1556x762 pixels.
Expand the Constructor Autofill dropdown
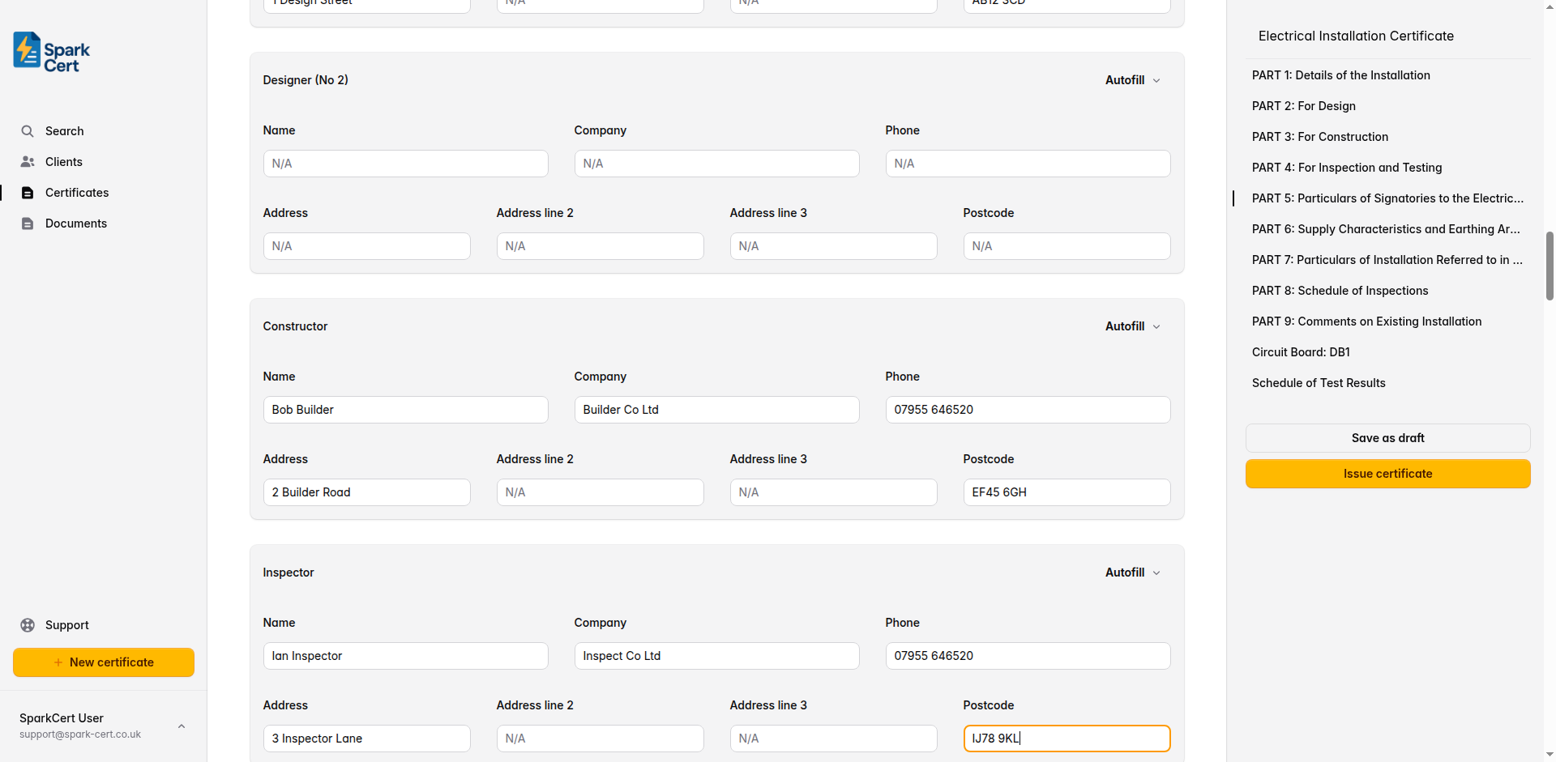click(x=1131, y=326)
